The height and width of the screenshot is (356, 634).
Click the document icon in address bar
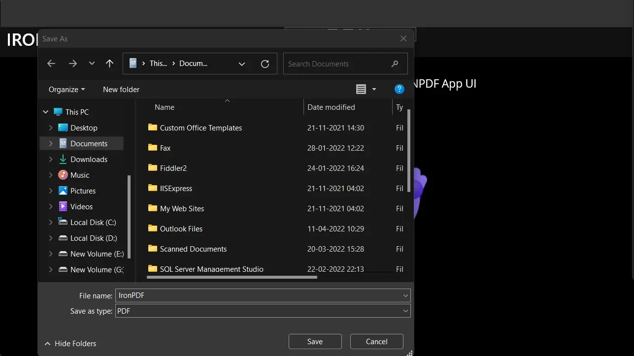(x=133, y=63)
